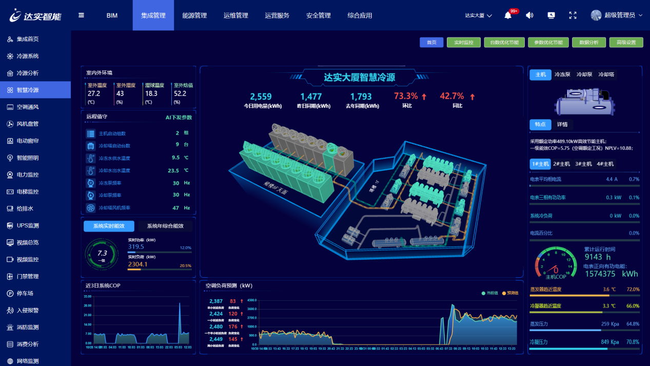Open 入侵报警 in sidebar
The height and width of the screenshot is (366, 650).
pos(35,310)
